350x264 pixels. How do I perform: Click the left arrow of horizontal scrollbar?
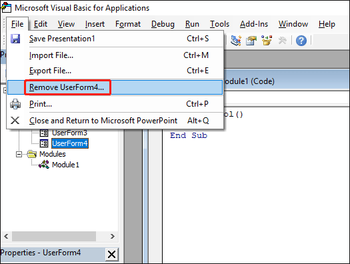(x=6, y=236)
